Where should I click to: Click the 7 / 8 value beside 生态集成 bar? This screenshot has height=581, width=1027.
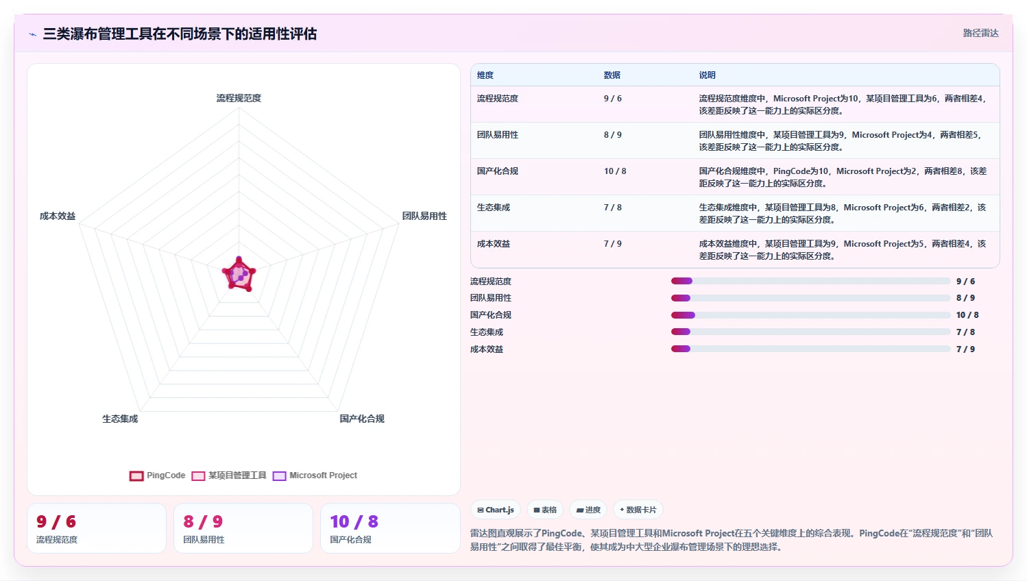point(965,332)
